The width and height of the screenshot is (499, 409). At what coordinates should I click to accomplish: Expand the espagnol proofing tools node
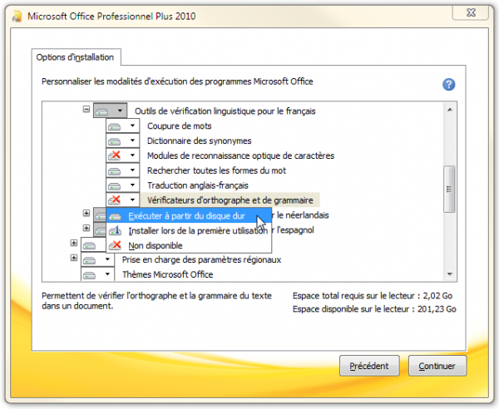[x=86, y=228]
